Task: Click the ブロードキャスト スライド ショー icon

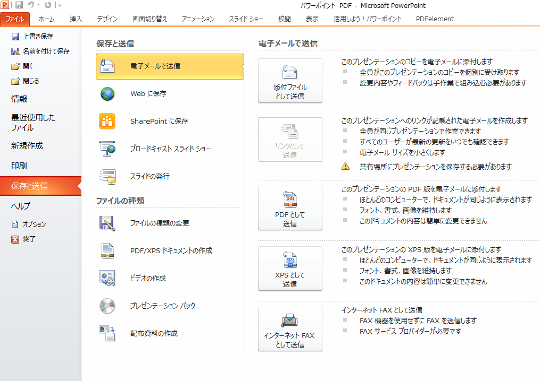Action: click(x=107, y=149)
